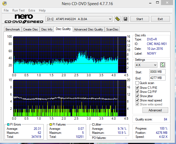Click the upper PI Errors graph
Image resolution: width=176 pixels, height=144 pixels.
click(70, 55)
